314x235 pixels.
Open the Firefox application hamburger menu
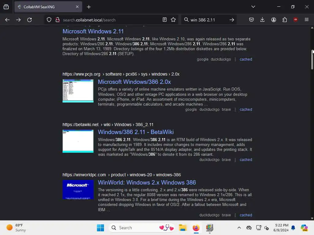[307, 20]
